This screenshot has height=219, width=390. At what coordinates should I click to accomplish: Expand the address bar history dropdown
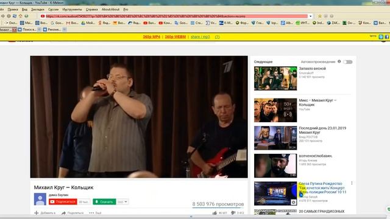pyautogui.click(x=310, y=16)
